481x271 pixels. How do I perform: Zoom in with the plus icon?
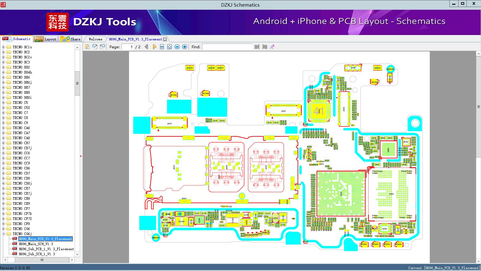185,47
